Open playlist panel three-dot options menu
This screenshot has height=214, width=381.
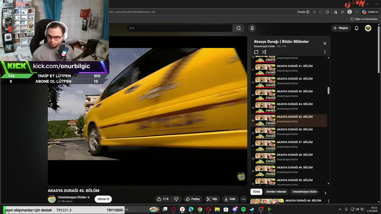click(x=325, y=52)
